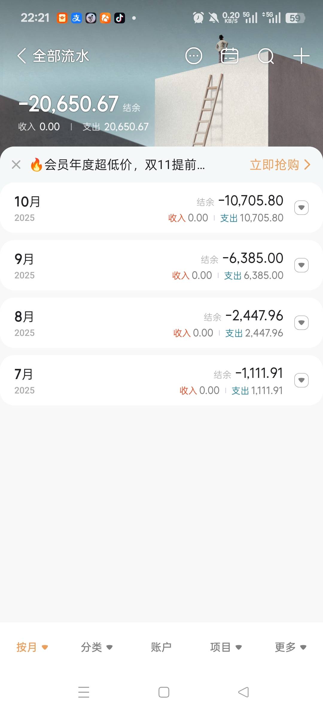The width and height of the screenshot is (323, 712).
Task: Tap the Android system back button
Action: 243,692
